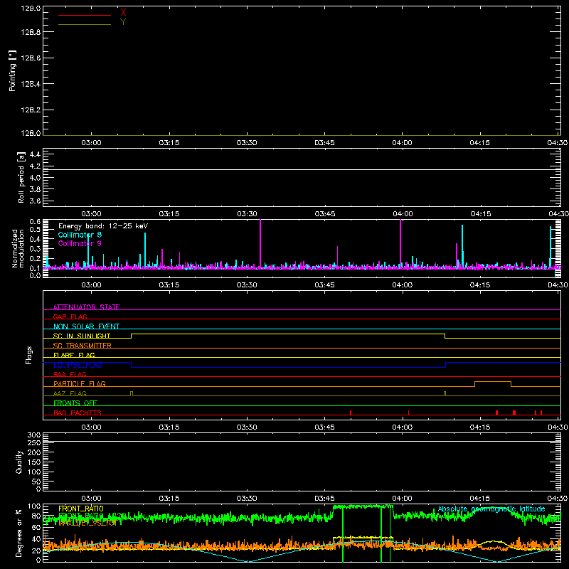The image size is (569, 569).
Task: Click the 04:30 time label under Pointing plot
Action: [558, 143]
